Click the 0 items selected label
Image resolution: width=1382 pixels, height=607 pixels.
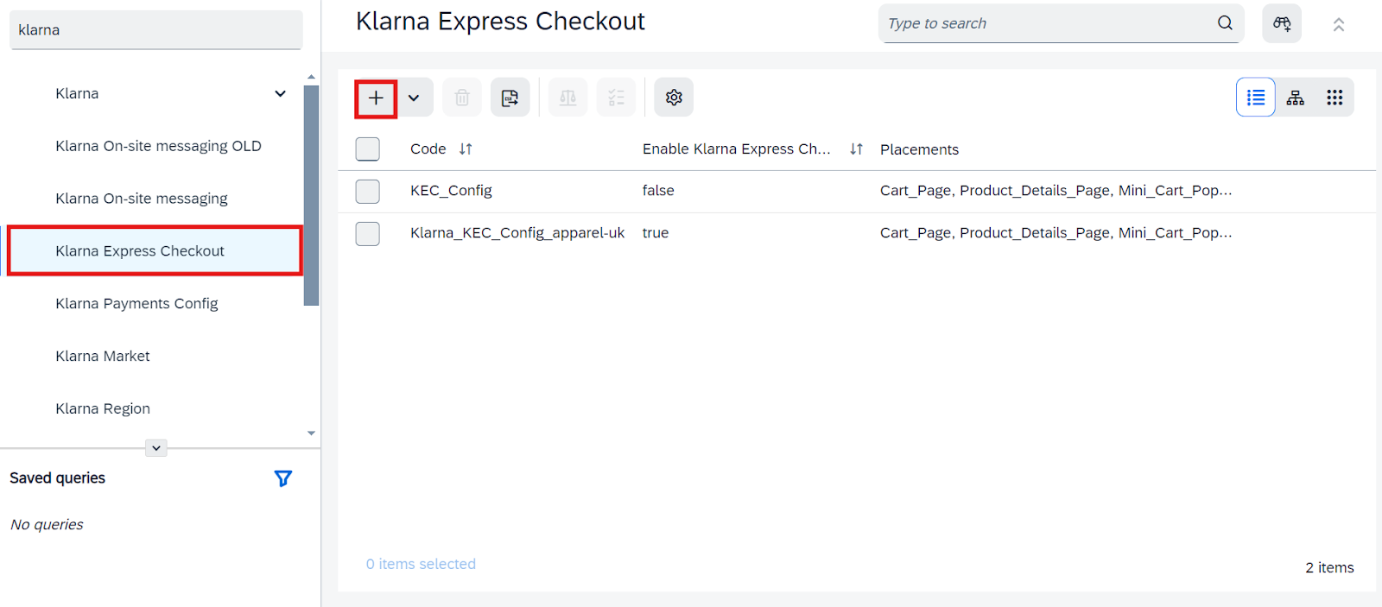point(421,564)
